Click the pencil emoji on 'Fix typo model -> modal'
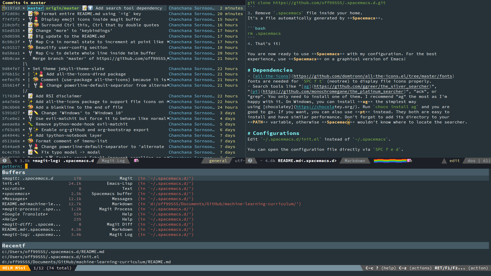 click(x=36, y=152)
